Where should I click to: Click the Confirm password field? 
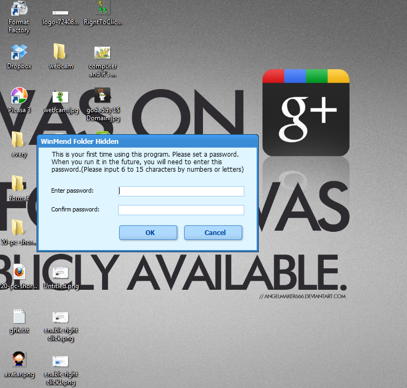pyautogui.click(x=181, y=210)
